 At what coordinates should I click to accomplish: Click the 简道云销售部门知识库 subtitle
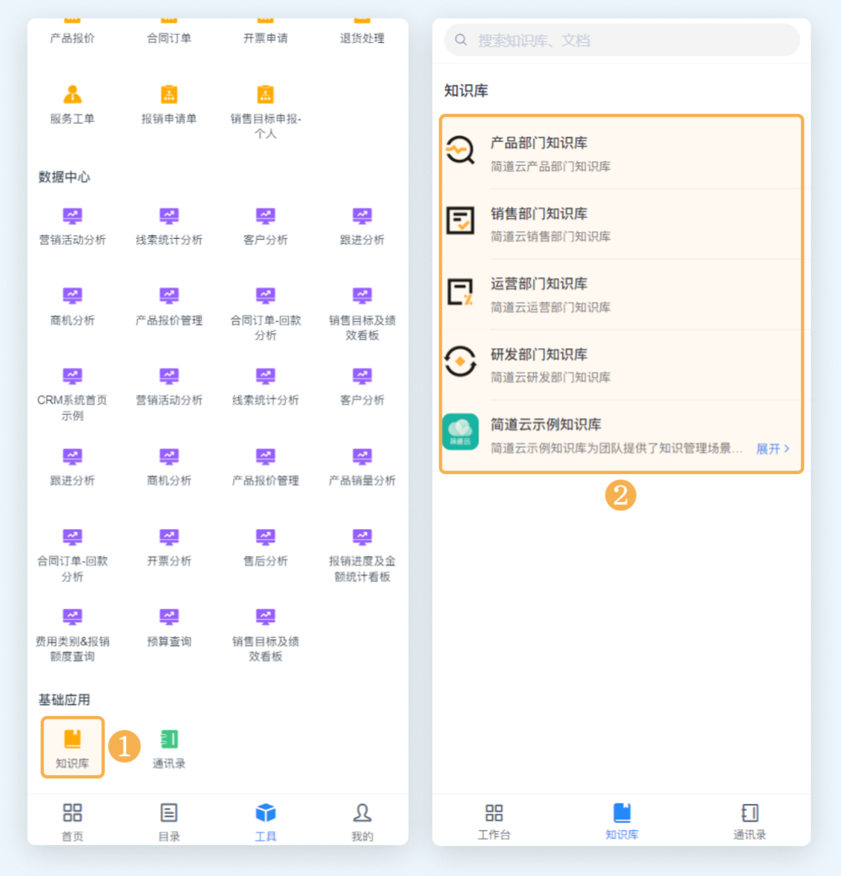551,236
